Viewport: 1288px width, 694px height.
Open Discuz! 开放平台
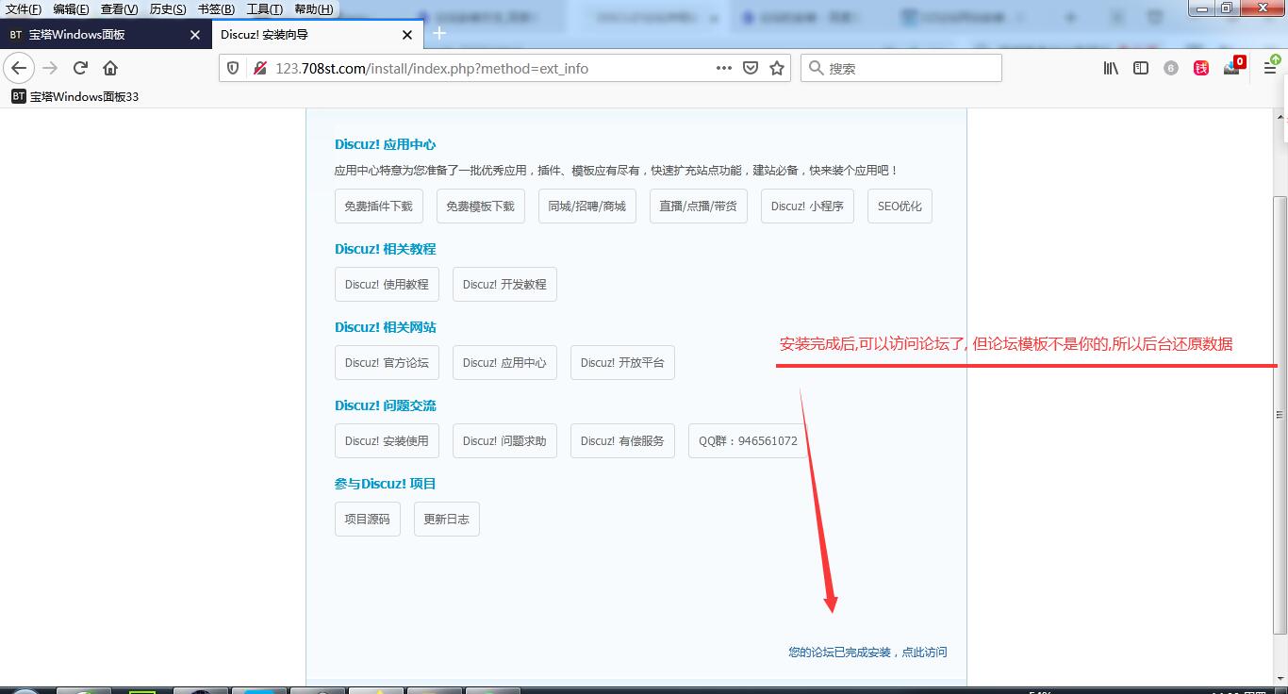(622, 363)
